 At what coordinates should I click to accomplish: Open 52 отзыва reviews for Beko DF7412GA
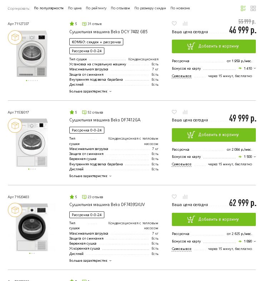[x=93, y=112]
